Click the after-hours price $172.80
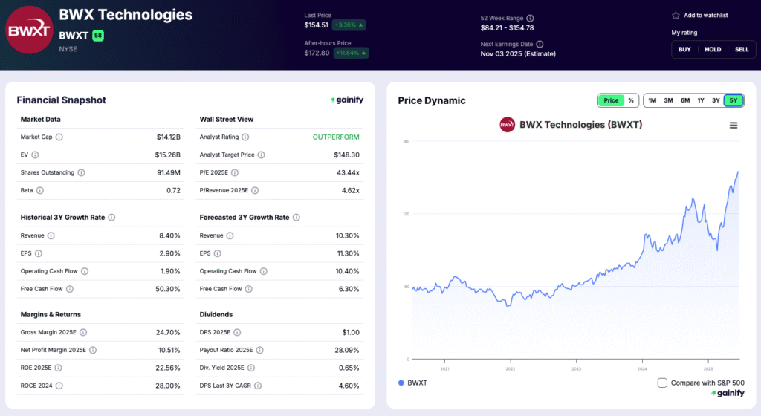 (317, 53)
